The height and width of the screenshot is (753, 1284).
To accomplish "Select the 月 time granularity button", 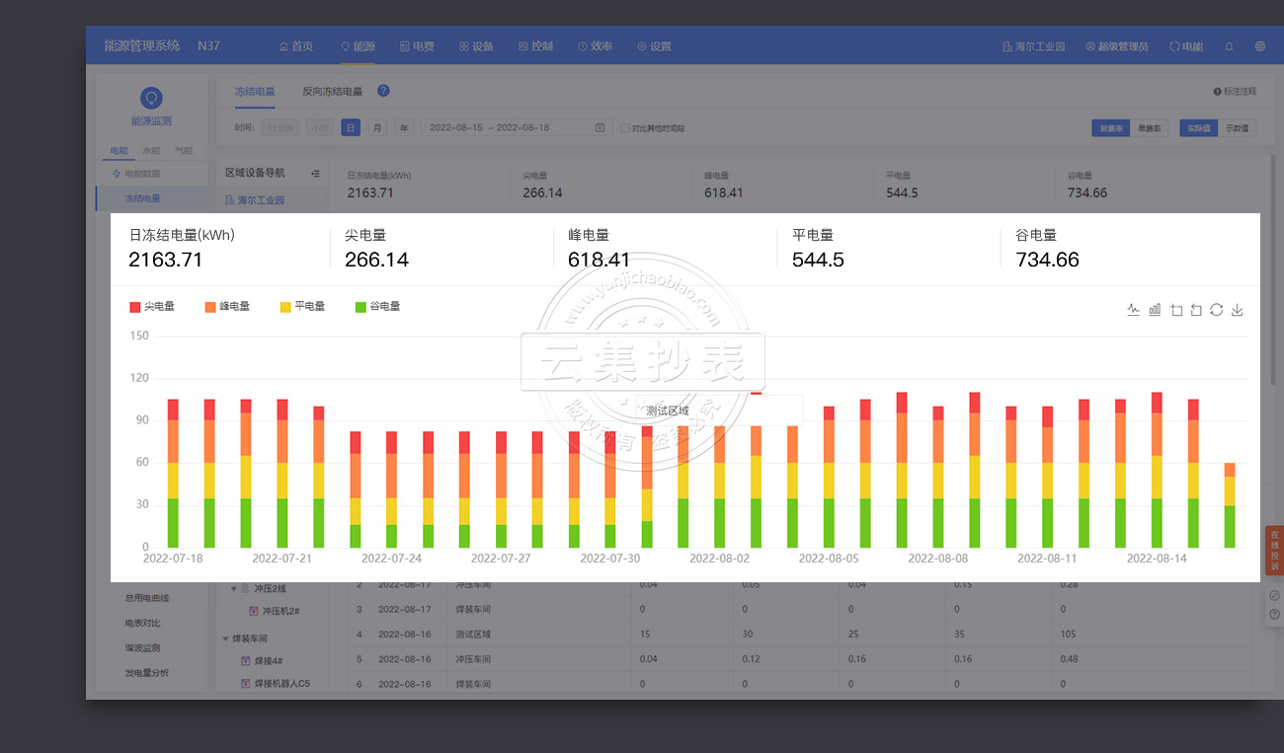I will coord(377,128).
